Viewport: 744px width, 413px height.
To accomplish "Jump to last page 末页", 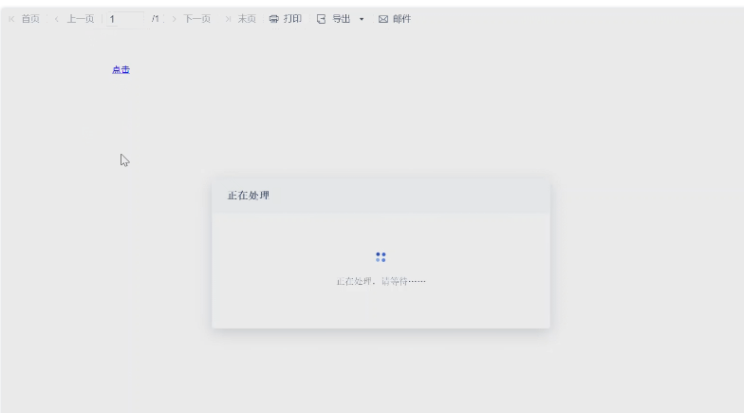I will (x=247, y=19).
